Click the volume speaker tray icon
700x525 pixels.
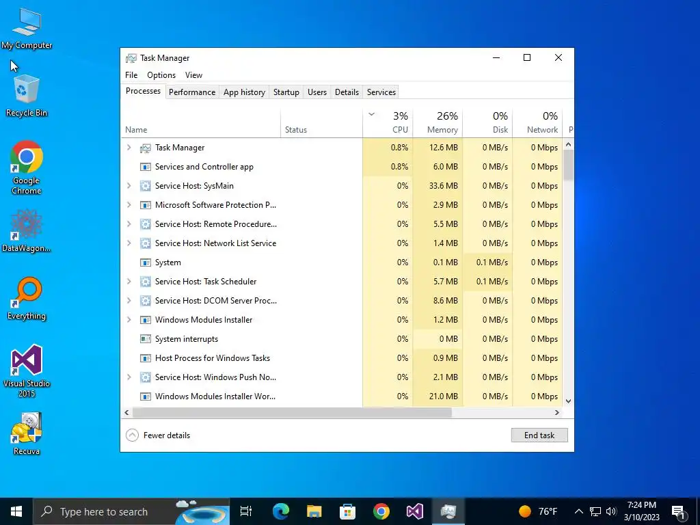[611, 511]
